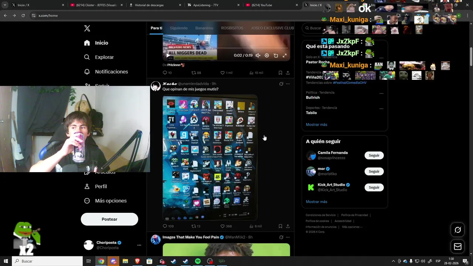
Task: Unmute the video with the speaker icon
Action: (258, 55)
